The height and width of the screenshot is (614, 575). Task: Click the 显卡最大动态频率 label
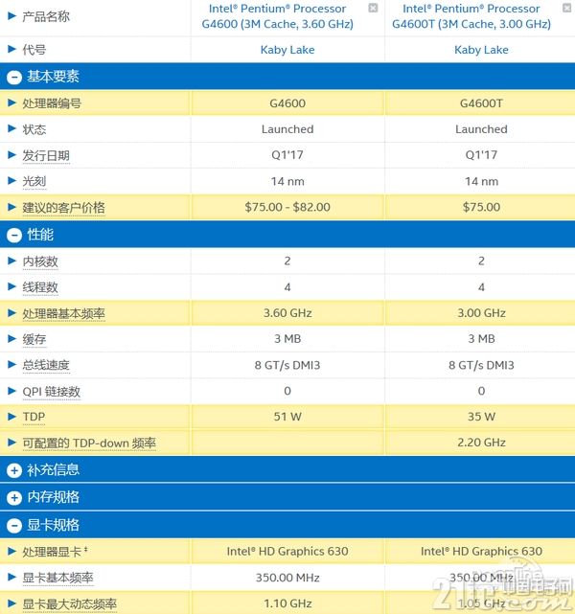[69, 603]
